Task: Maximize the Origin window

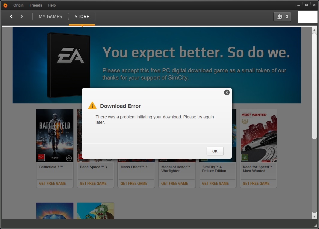Action: [x=306, y=5]
